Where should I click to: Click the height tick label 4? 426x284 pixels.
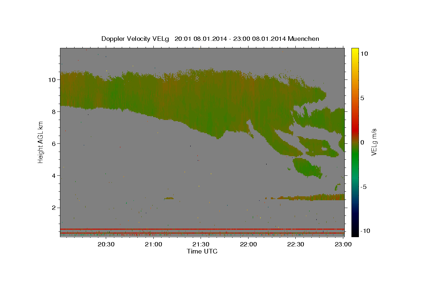54,175
